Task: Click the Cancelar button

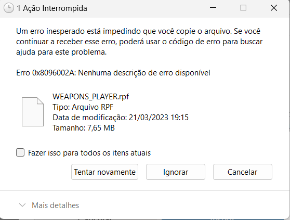Action: [243, 172]
